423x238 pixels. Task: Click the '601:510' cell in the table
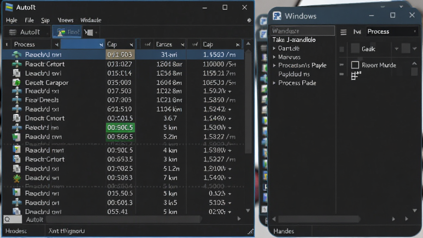119,109
